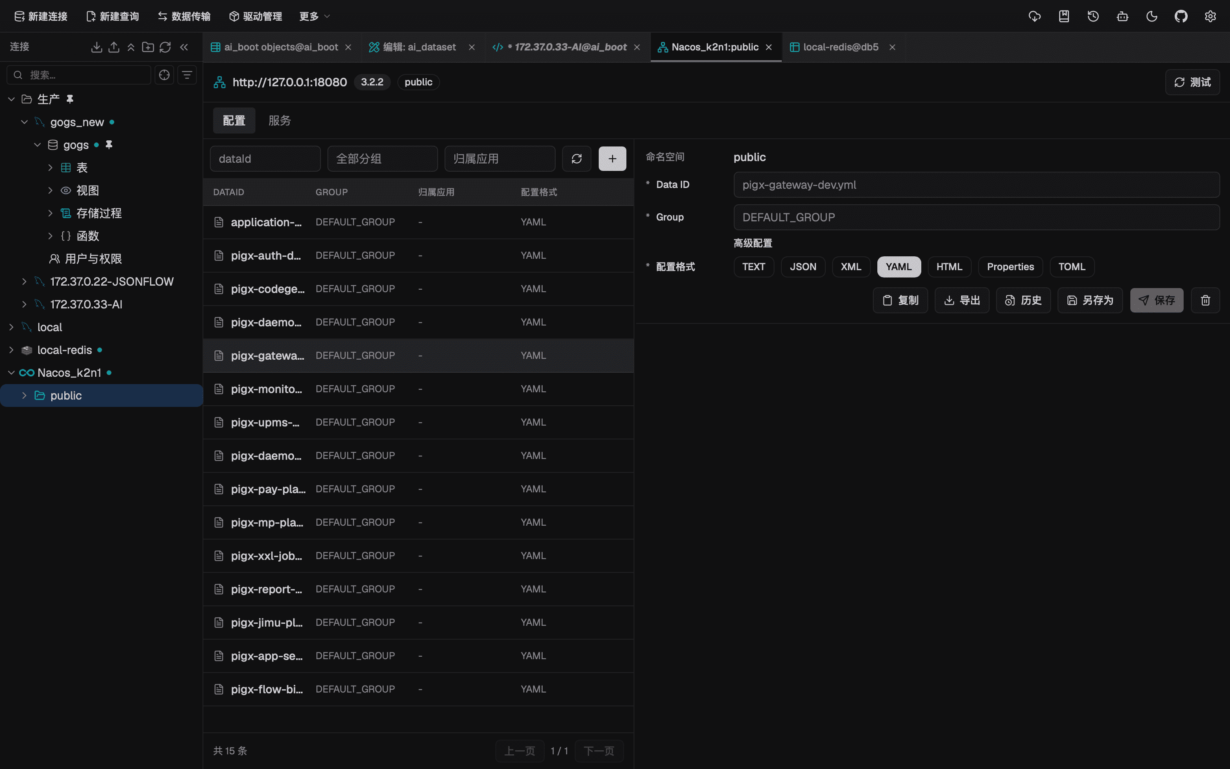Toggle dark mode moon icon
Viewport: 1230px width, 769px height.
1152,16
